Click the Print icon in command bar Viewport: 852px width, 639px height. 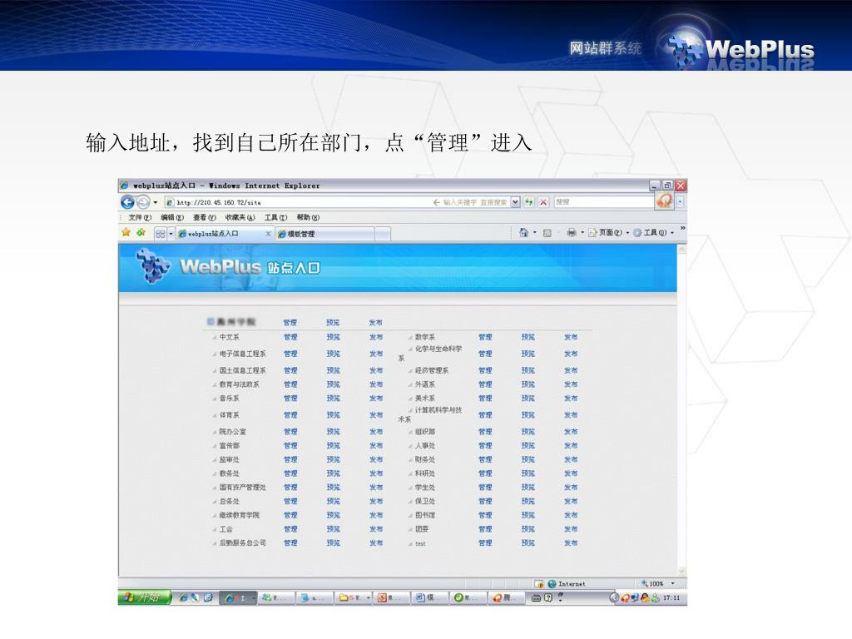(572, 233)
